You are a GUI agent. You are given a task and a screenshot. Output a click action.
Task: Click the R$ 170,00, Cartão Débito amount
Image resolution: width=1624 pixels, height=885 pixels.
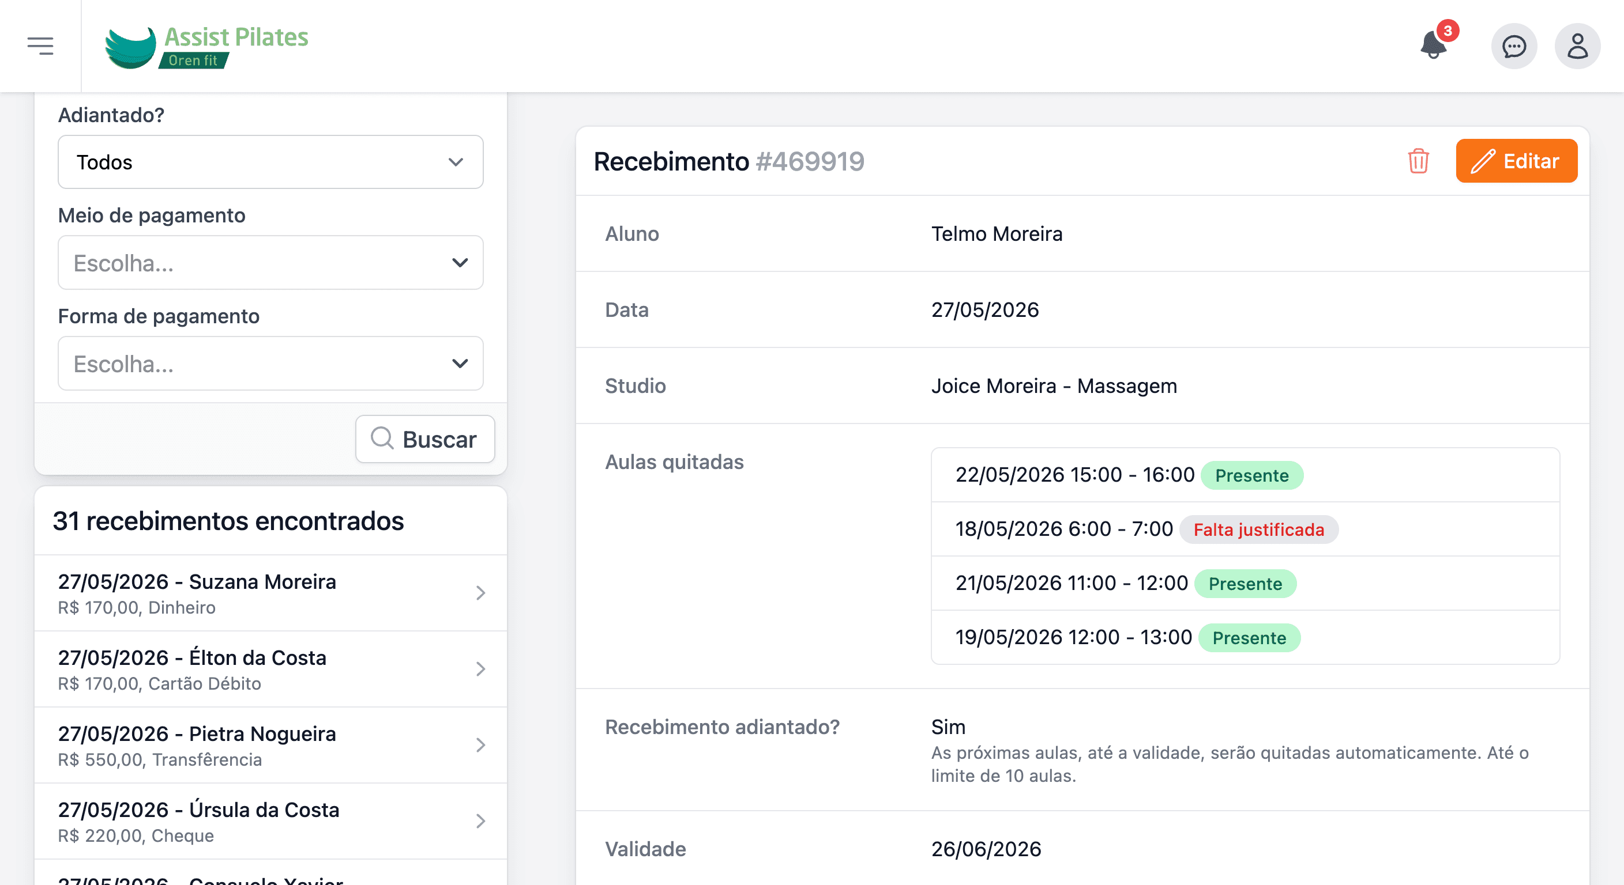160,683
